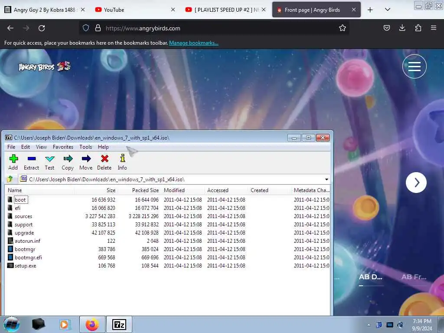Close the YouTube tab
Viewport: 444px width, 333px height.
pos(173,10)
